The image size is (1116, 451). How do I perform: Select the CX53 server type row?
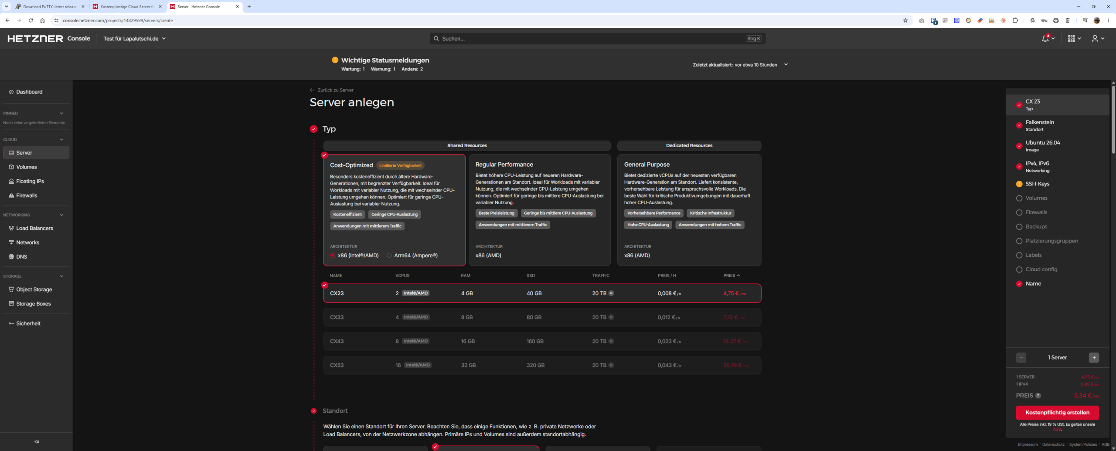tap(542, 365)
